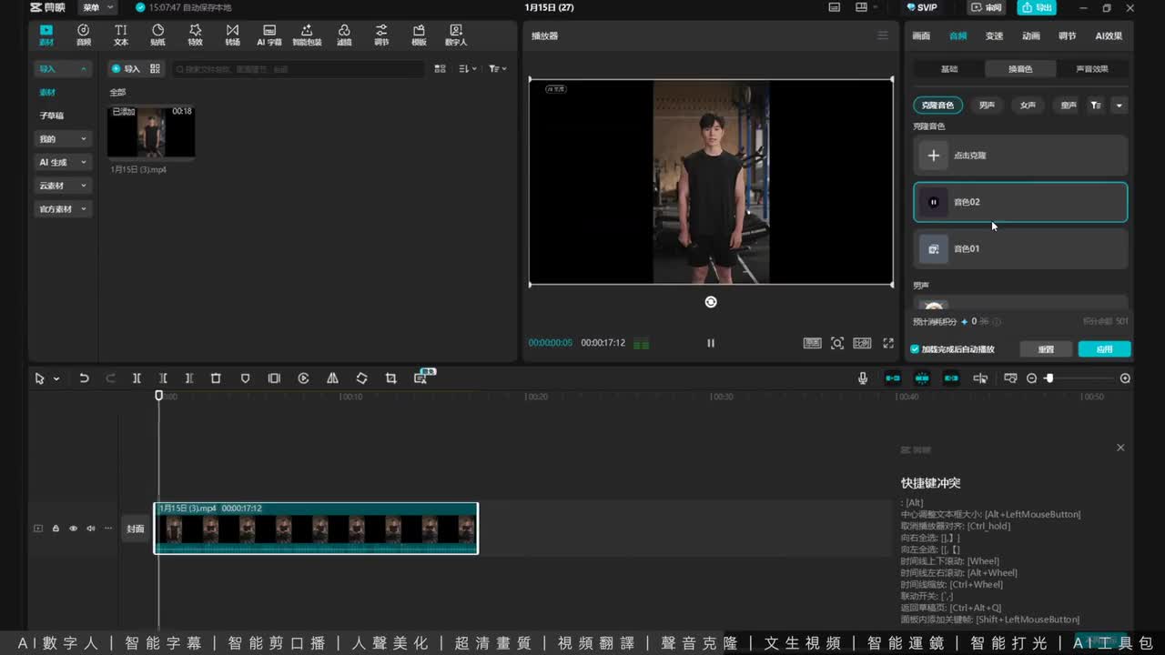The width and height of the screenshot is (1165, 655).
Task: Click the undo arrow in the timeline toolbar
Action: (84, 378)
